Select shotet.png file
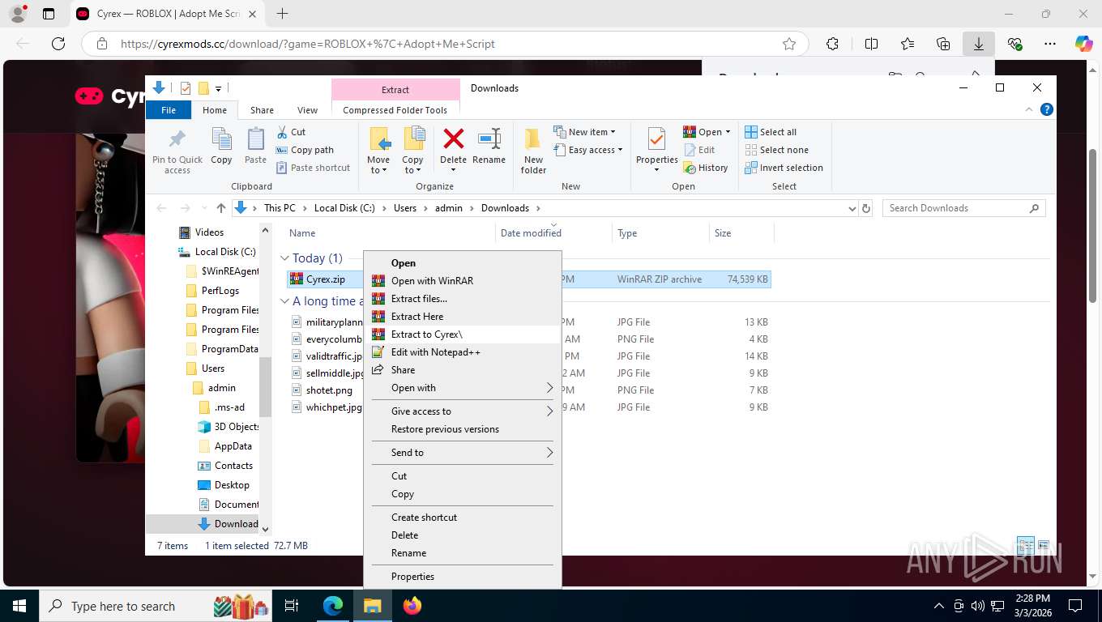The height and width of the screenshot is (622, 1102). (328, 390)
